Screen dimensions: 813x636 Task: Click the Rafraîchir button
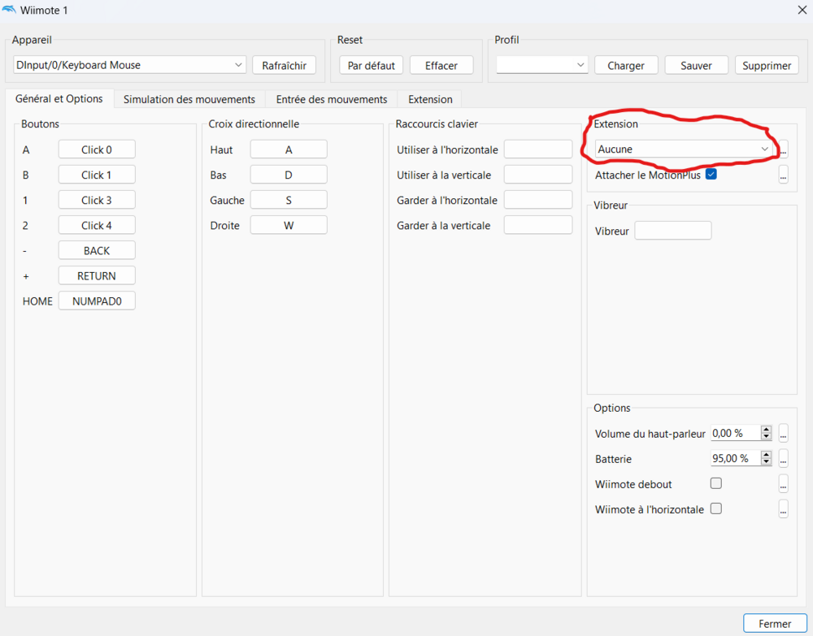(x=284, y=66)
